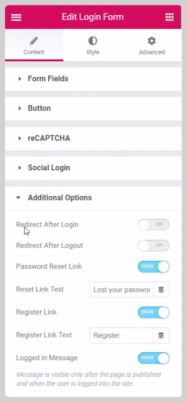Turn off the Register Link toggle
The height and width of the screenshot is (402, 187).
tap(154, 312)
